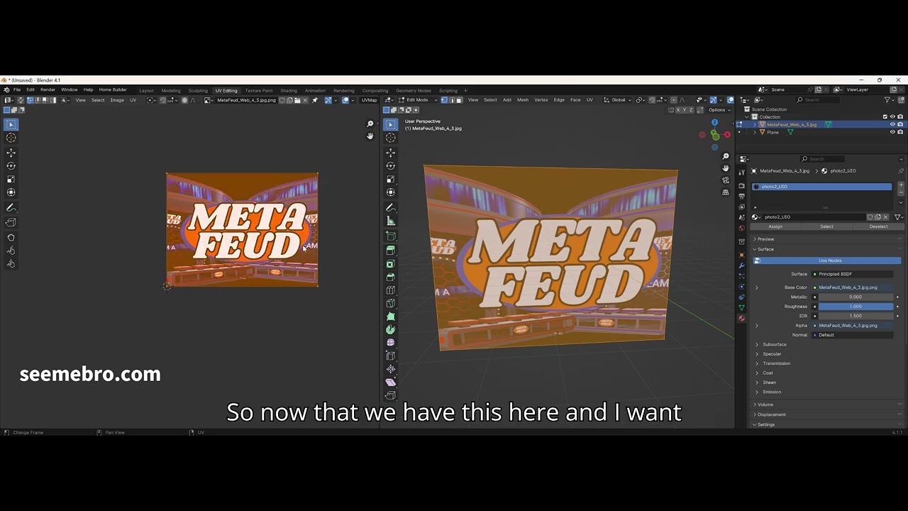Screen dimensions: 908x511
Task: Enable vertex select mode in 3D viewport
Action: (x=444, y=100)
